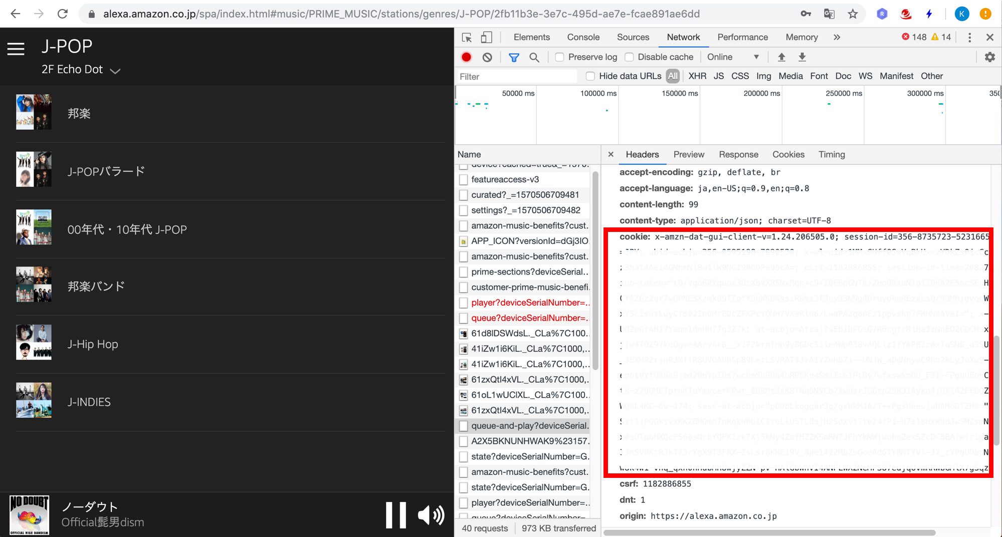Close the DevTools panel
1002x537 pixels.
coord(990,38)
